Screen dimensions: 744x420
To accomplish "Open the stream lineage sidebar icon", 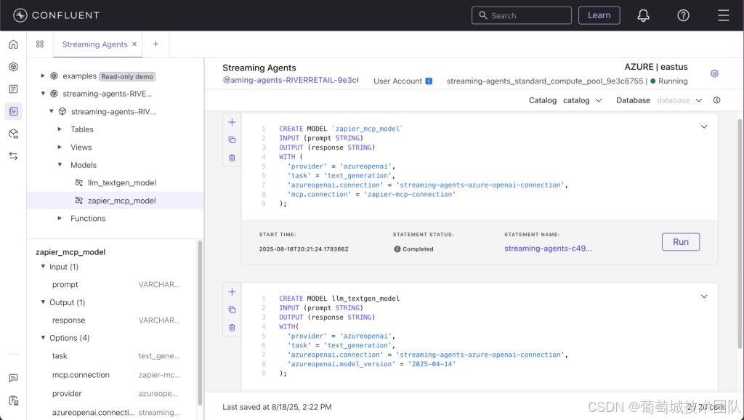I will pos(13,134).
